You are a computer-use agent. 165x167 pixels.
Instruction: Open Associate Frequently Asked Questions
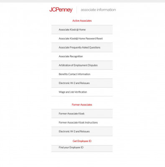pyautogui.click(x=82, y=48)
